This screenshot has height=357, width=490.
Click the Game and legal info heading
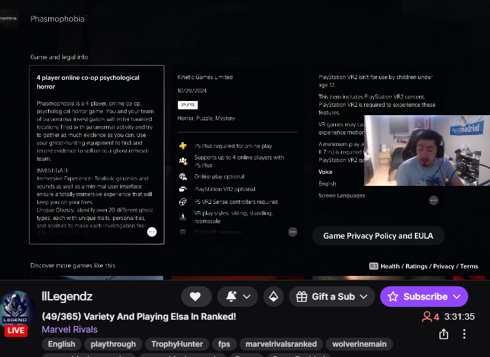click(x=59, y=57)
